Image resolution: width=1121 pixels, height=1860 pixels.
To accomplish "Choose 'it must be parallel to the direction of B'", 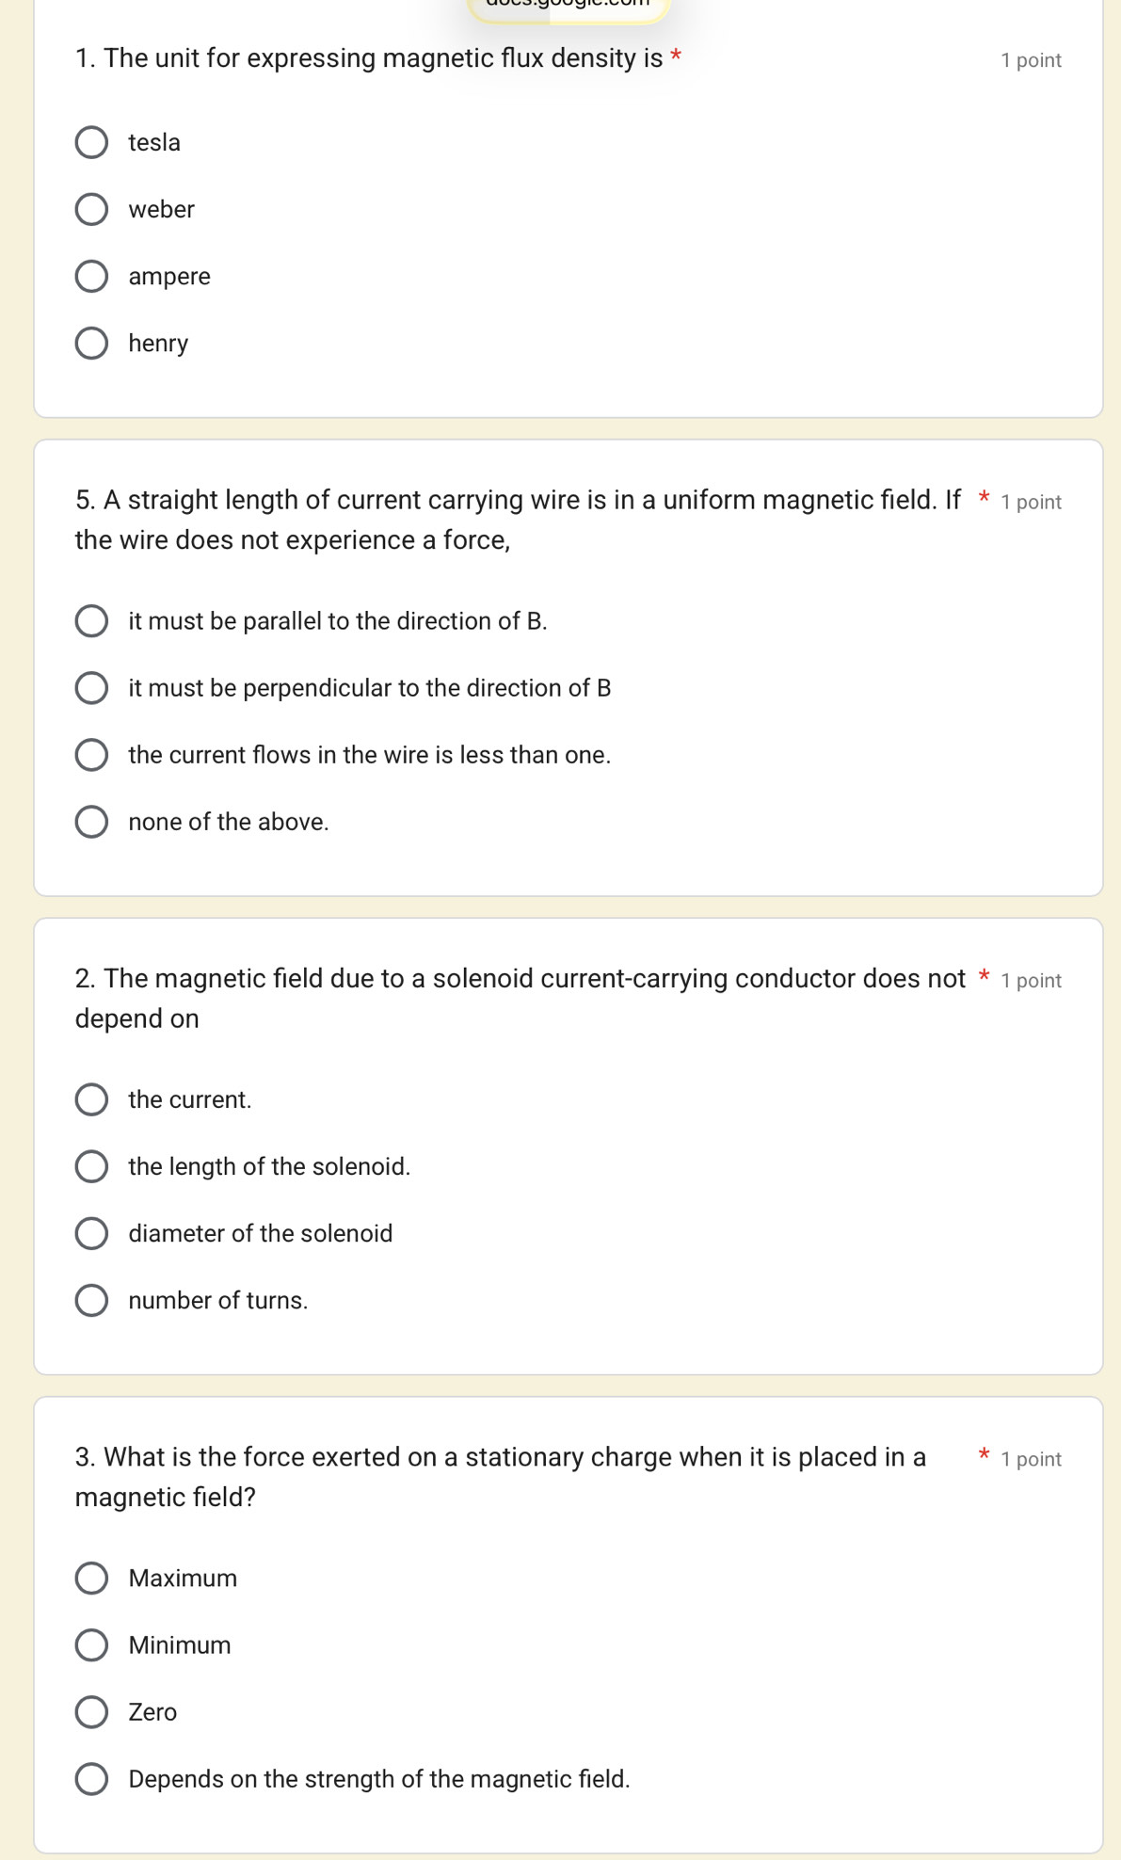I will click(91, 621).
